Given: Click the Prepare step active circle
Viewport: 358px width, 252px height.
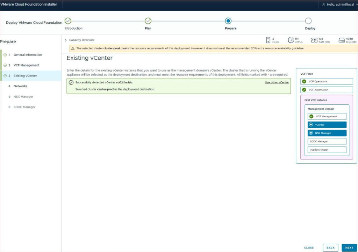Looking at the screenshot, I should tap(228, 21).
